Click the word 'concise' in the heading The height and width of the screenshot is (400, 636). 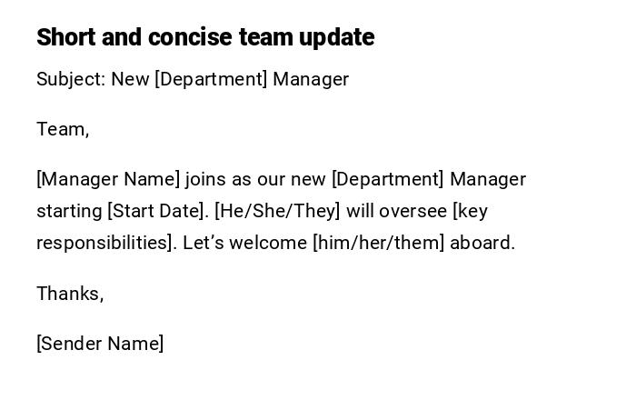coord(190,37)
